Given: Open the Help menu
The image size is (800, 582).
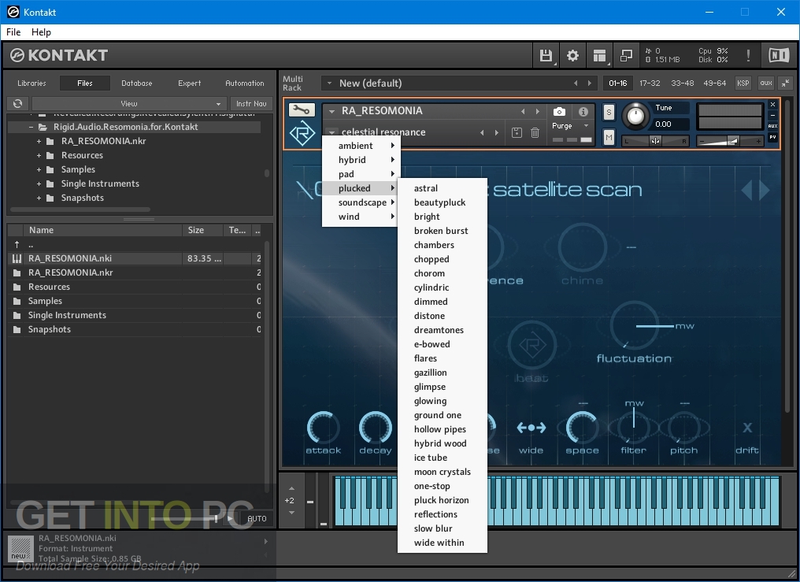Looking at the screenshot, I should (41, 32).
